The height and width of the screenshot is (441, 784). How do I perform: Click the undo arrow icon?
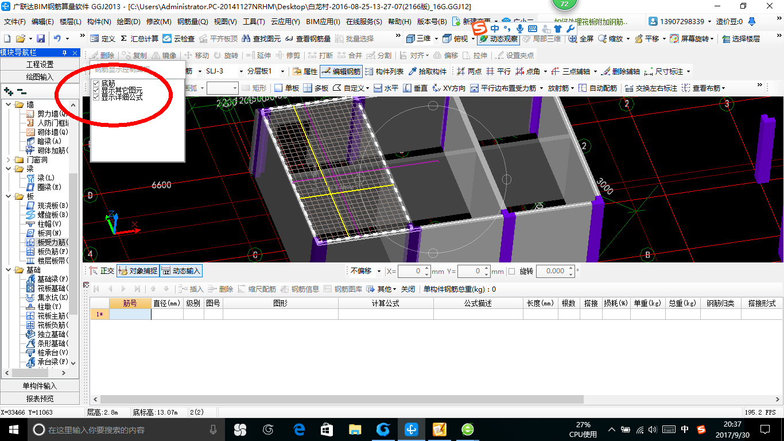(57, 38)
